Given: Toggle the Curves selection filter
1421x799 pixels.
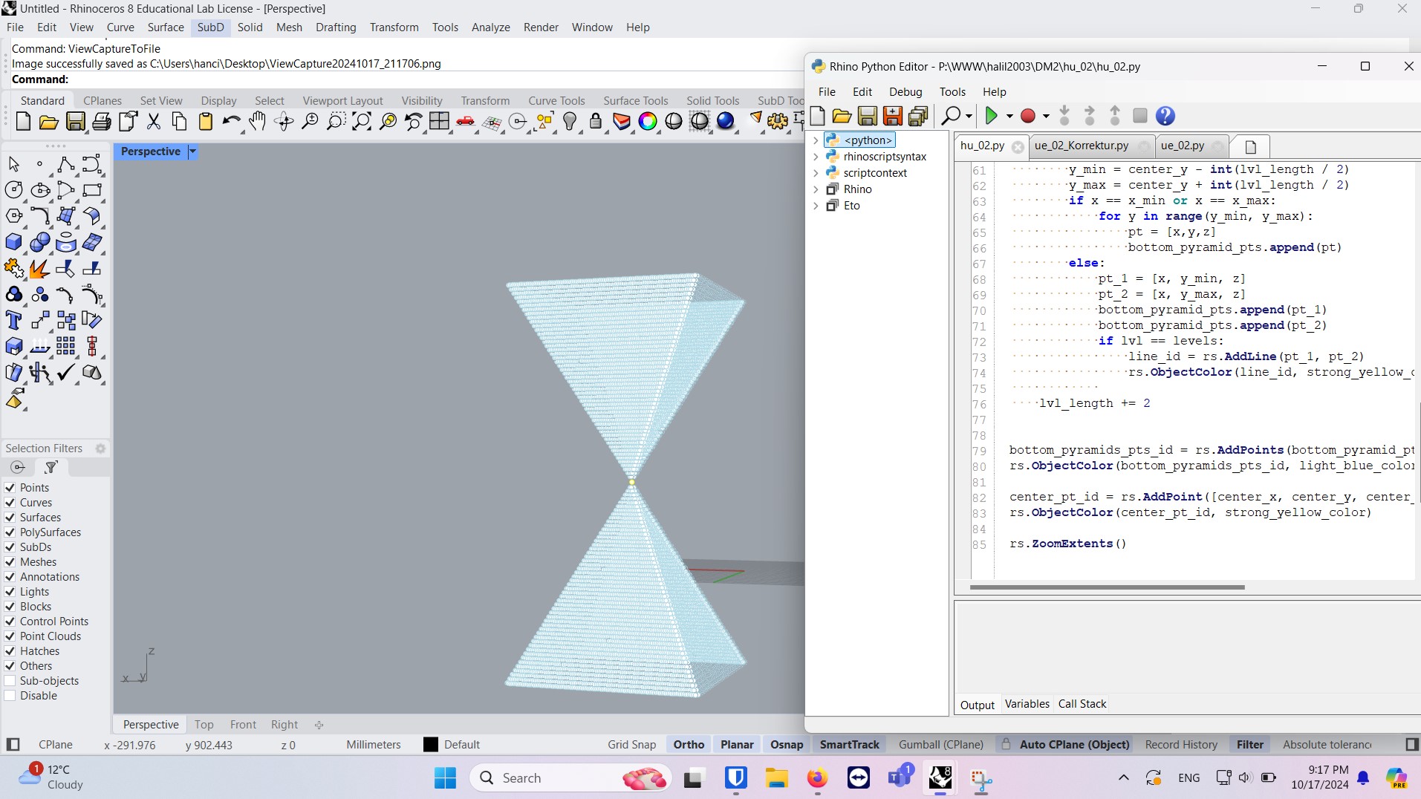Looking at the screenshot, I should 10,503.
